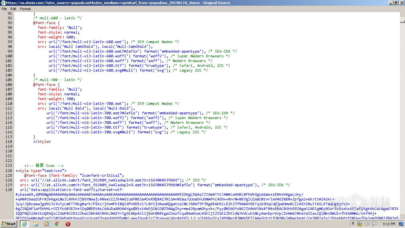Click the muli-v16-latin-700.eot IE9 line

tap(109, 104)
